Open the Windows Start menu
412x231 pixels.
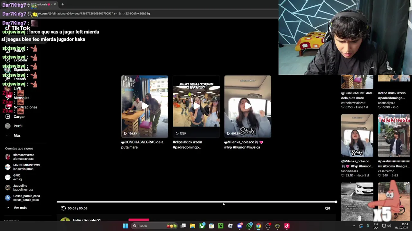pos(125,226)
